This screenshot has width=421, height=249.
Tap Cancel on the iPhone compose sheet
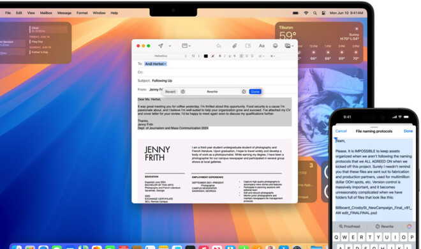[341, 131]
